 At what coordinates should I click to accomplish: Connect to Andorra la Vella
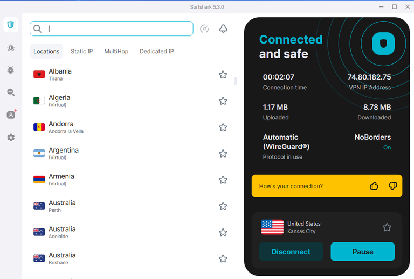point(129,127)
